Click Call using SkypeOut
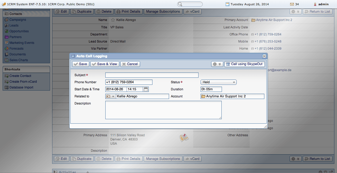337x173 pixels. (244, 64)
